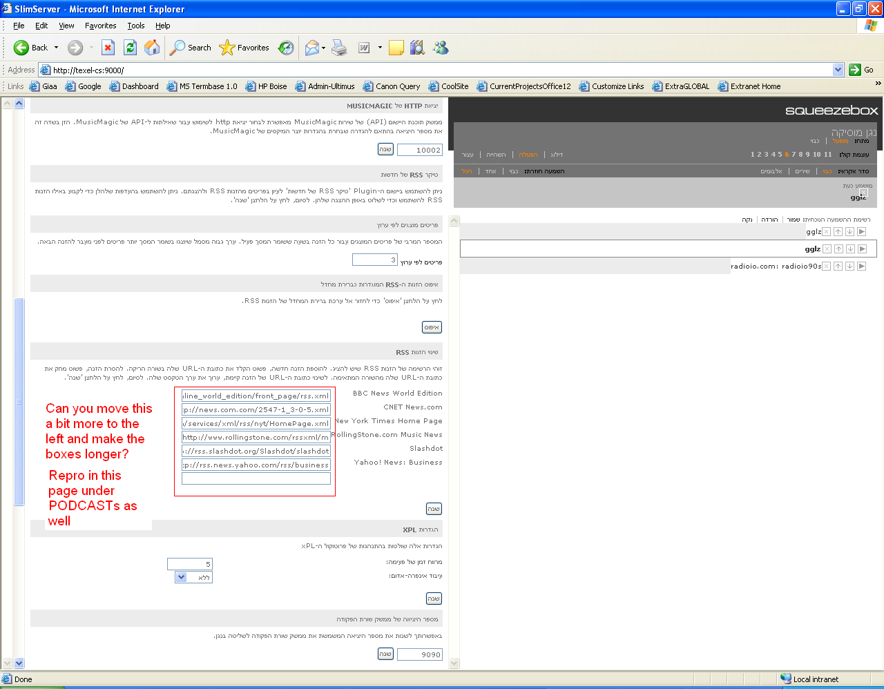Screen dimensions: 884x689
Task: Open the Messenger toolbar icon
Action: pyautogui.click(x=441, y=48)
